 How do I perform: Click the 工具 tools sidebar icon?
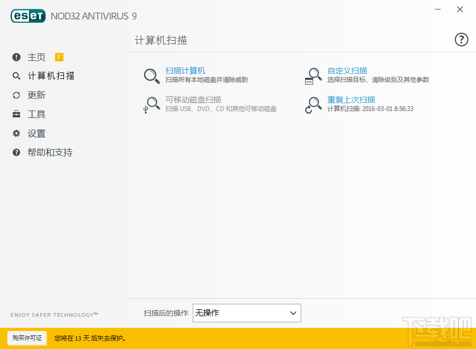pyautogui.click(x=16, y=114)
